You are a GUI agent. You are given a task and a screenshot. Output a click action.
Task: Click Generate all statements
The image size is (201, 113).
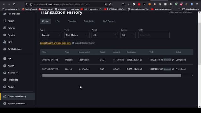pos(181,12)
